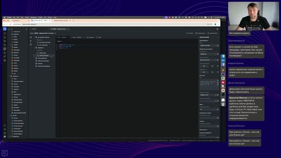Open the three-dot menu in the properties panel header
Screen dimensions: 281x158
click(x=218, y=37)
